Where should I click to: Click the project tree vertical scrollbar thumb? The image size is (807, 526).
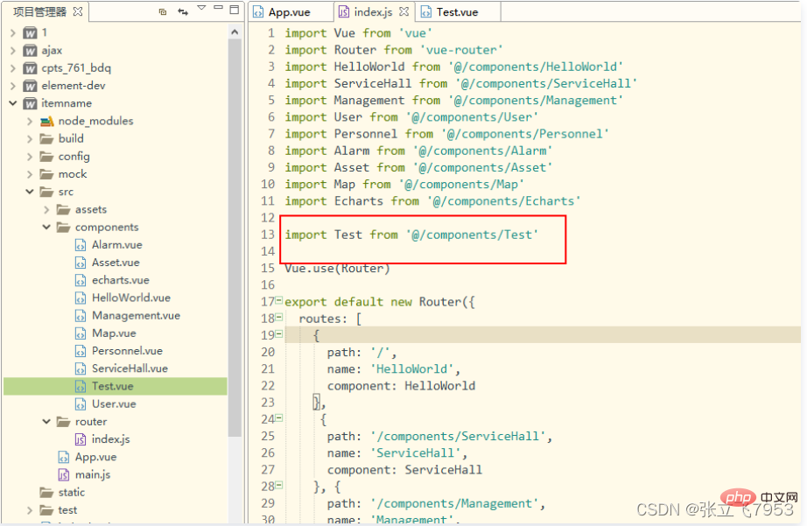pos(235,237)
